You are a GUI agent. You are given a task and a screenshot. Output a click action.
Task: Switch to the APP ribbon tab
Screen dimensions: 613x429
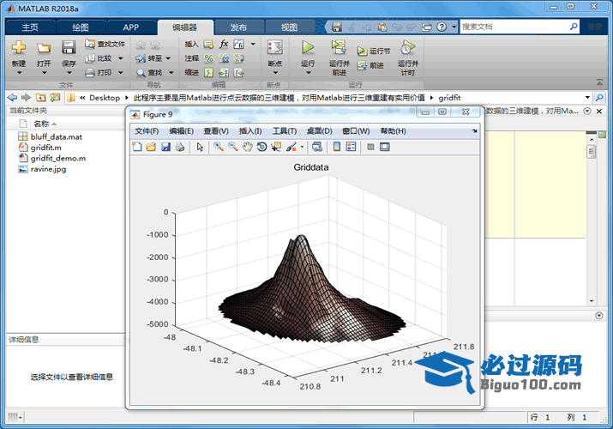click(x=130, y=27)
